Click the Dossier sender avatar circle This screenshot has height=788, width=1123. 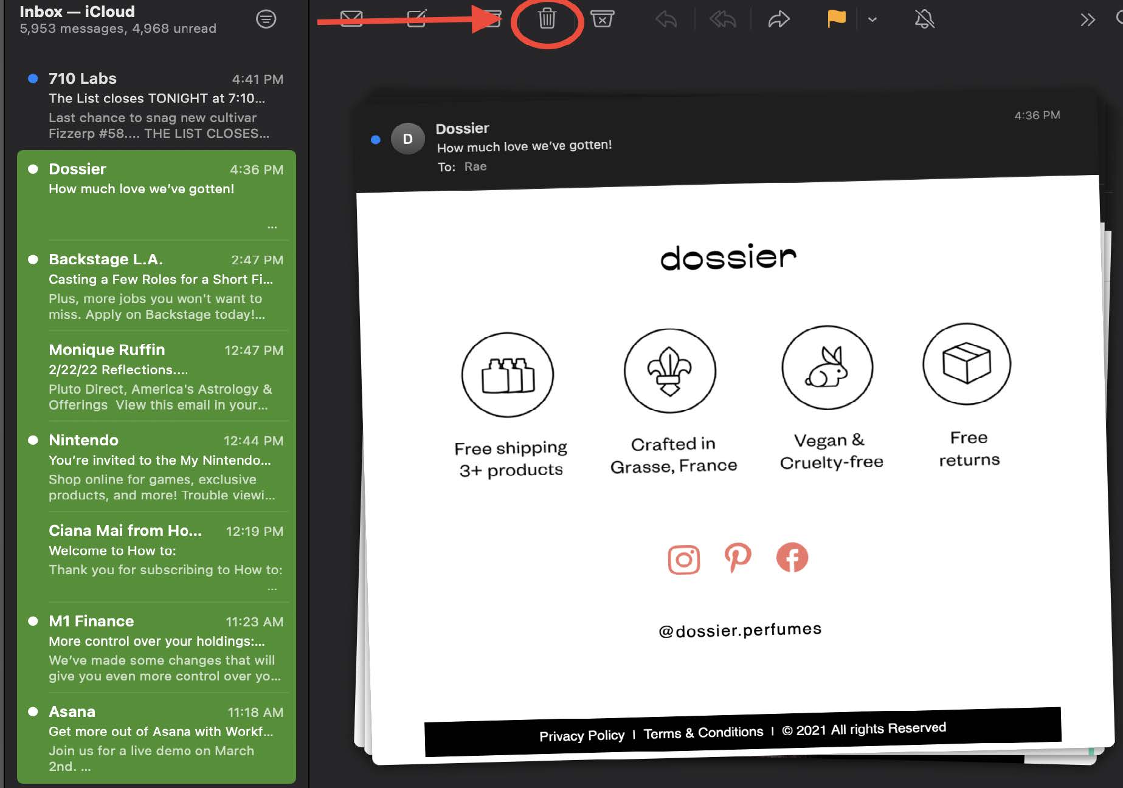point(407,139)
